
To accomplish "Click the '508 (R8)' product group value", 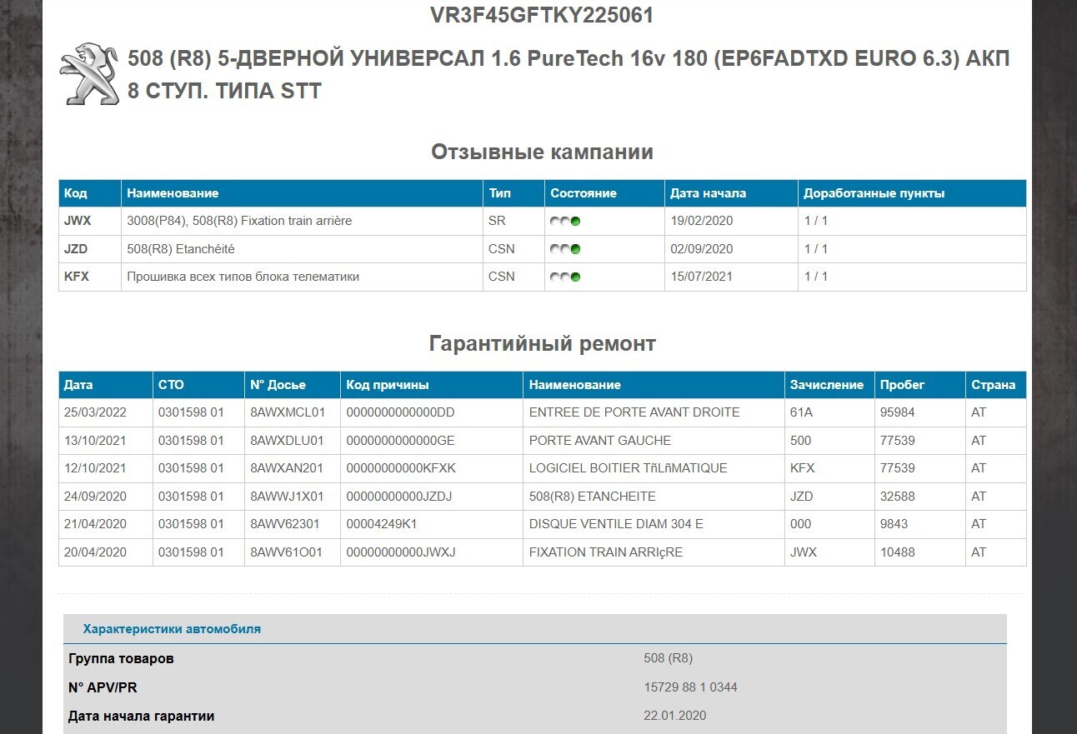I will pyautogui.click(x=669, y=658).
